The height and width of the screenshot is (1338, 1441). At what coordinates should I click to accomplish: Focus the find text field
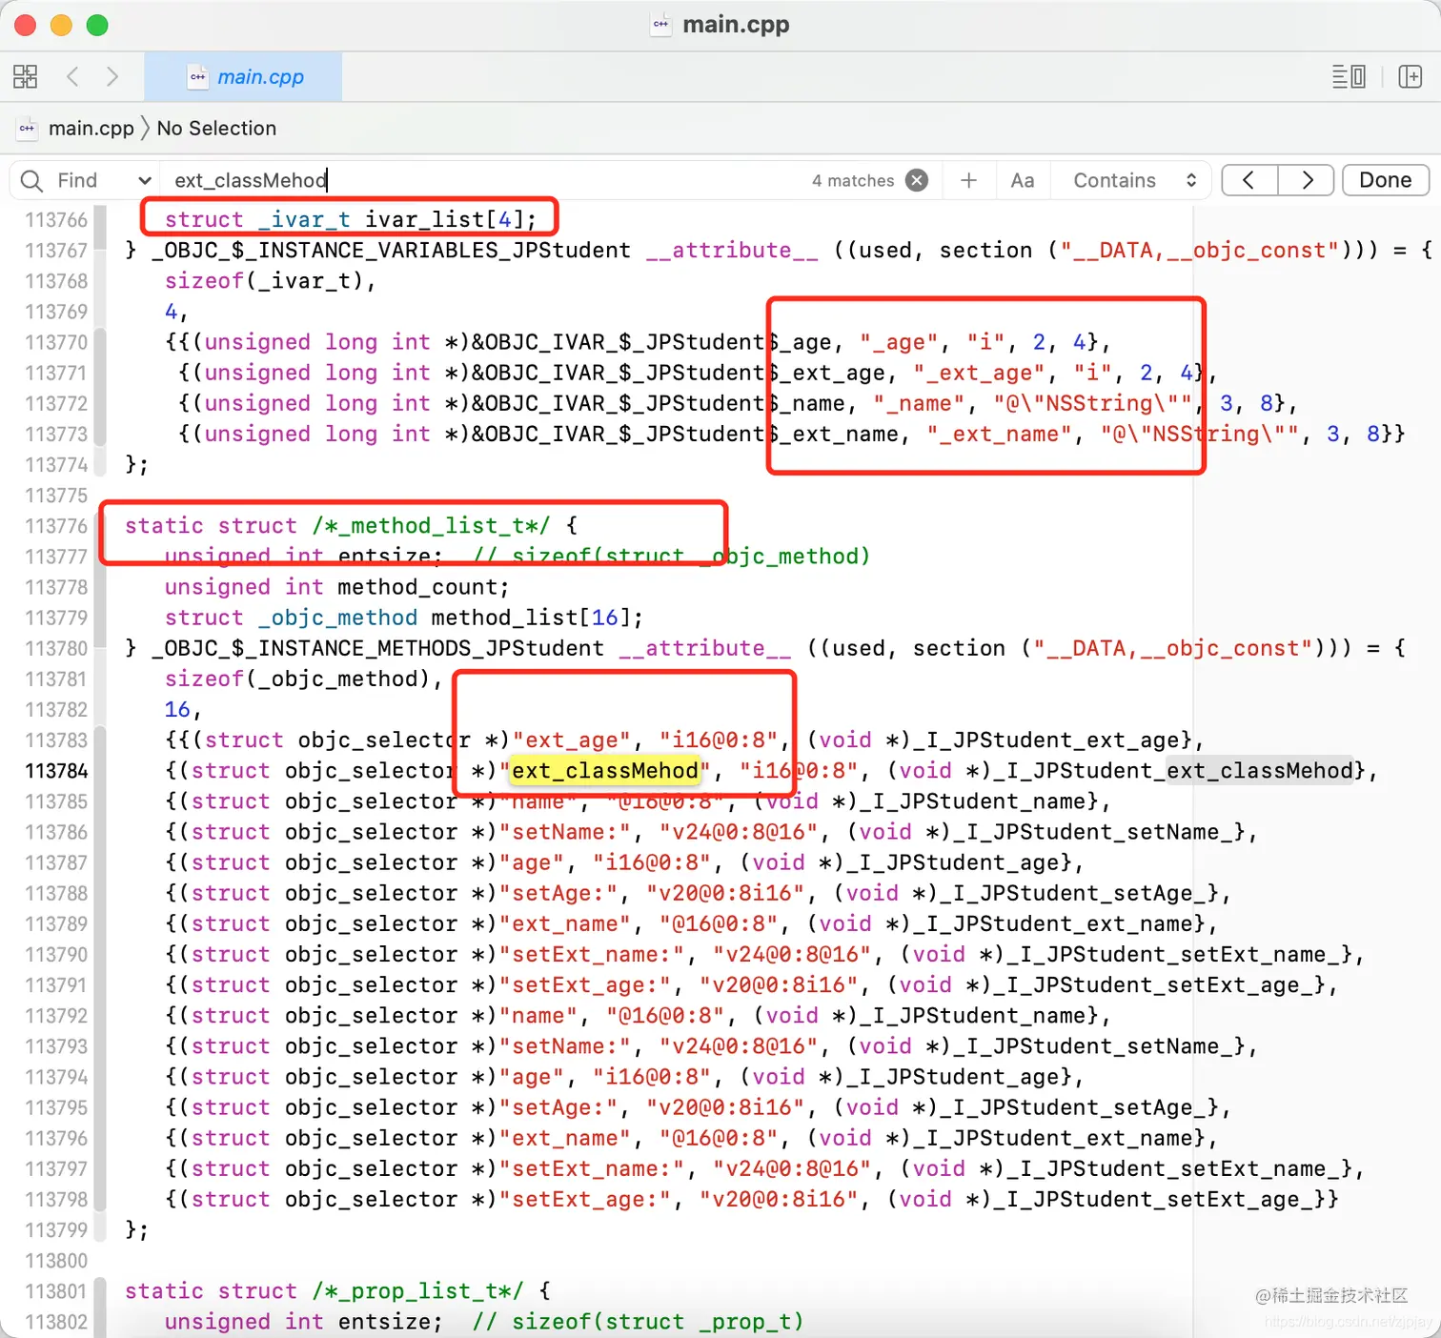pos(486,180)
